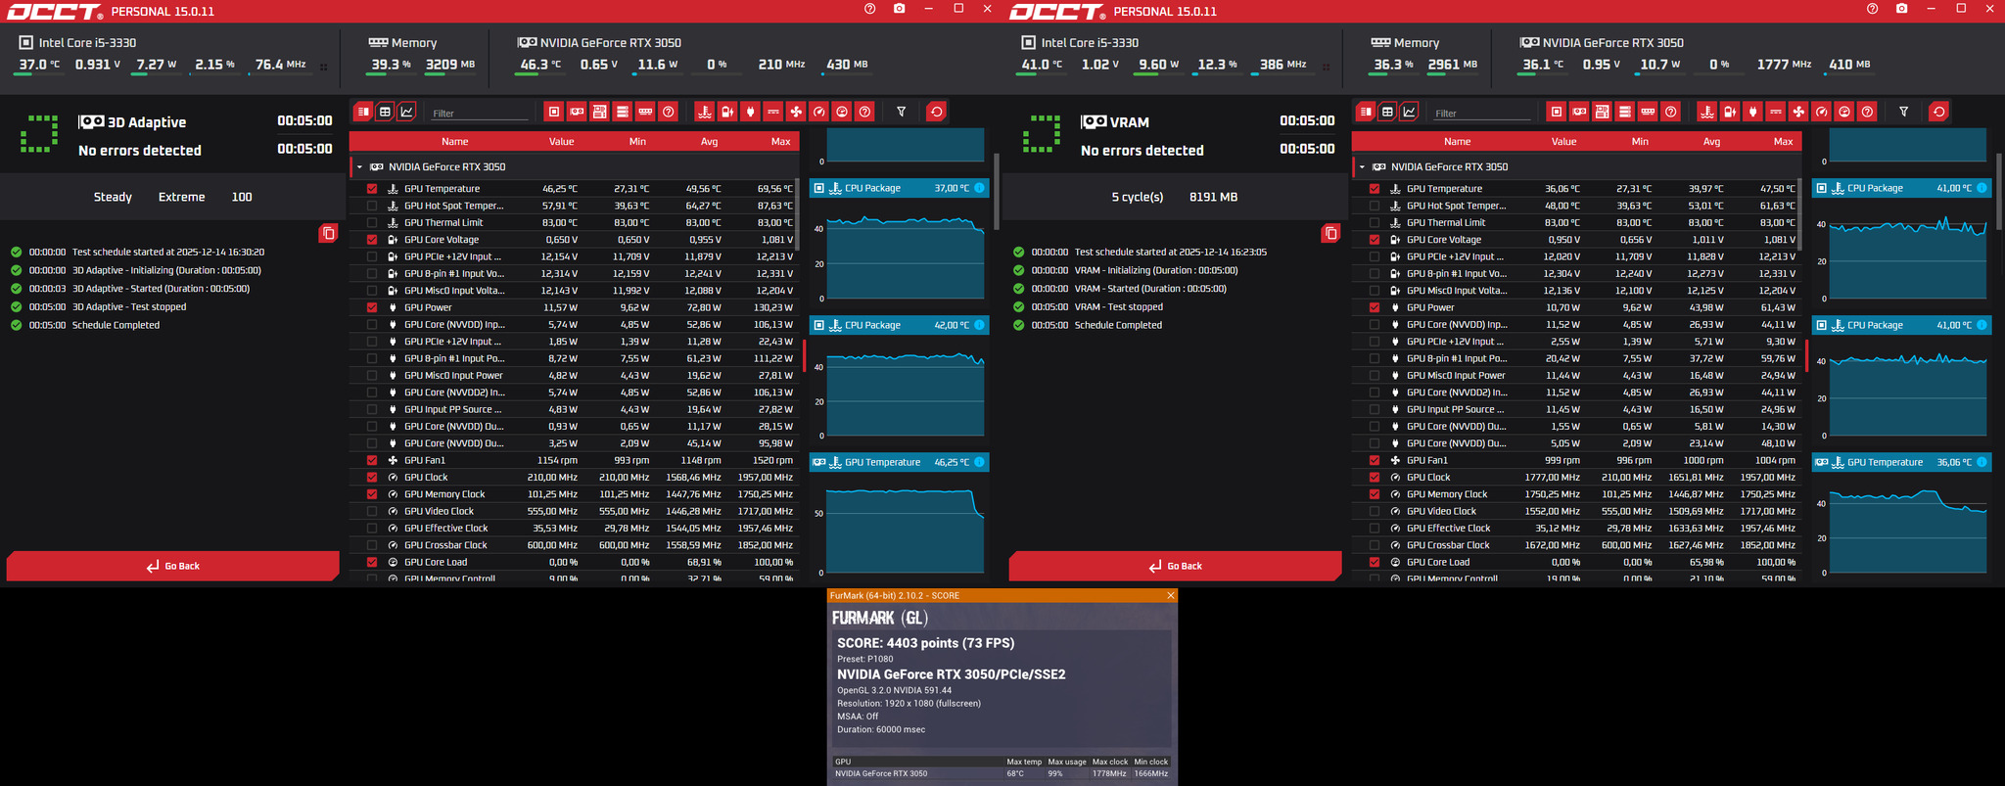Filter voltage readings in VRAM test window
Image resolution: width=2005 pixels, height=786 pixels.
pyautogui.click(x=1729, y=112)
